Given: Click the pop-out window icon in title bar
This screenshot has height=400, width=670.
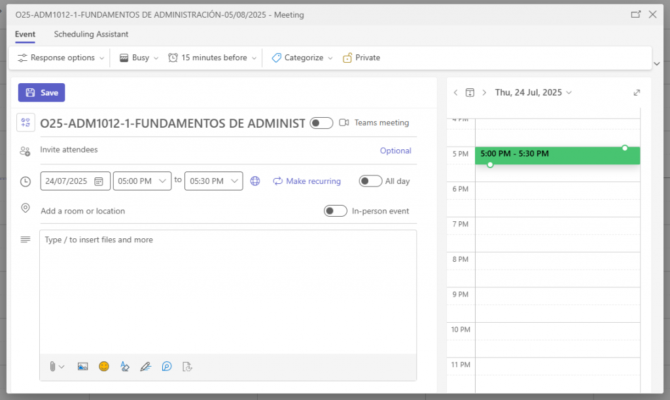Looking at the screenshot, I should [x=636, y=14].
